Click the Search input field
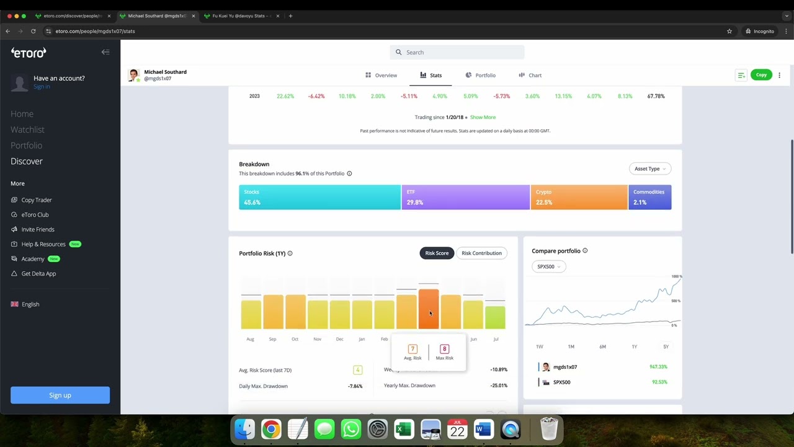The height and width of the screenshot is (447, 794). point(457,52)
